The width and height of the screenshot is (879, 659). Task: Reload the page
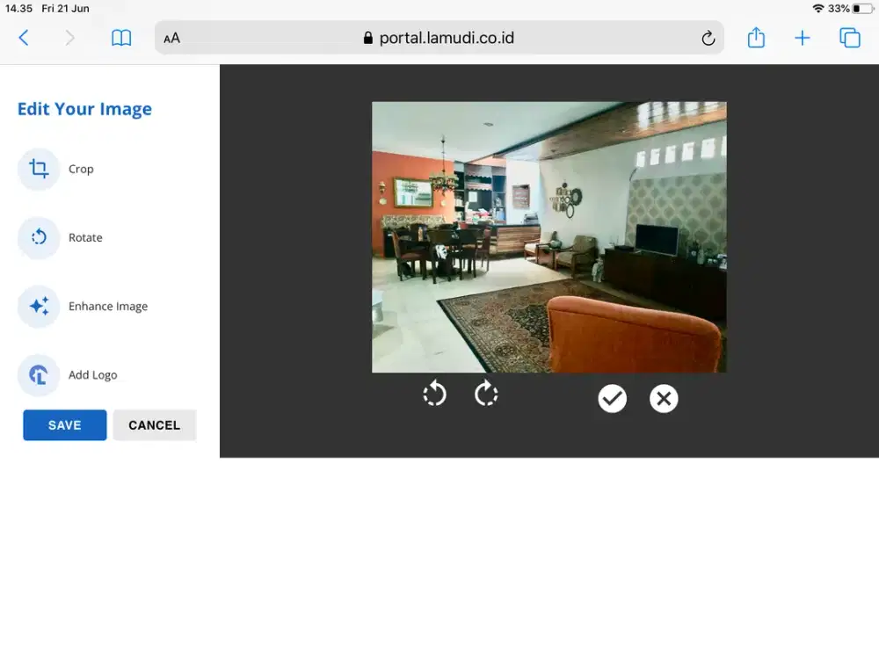tap(708, 39)
